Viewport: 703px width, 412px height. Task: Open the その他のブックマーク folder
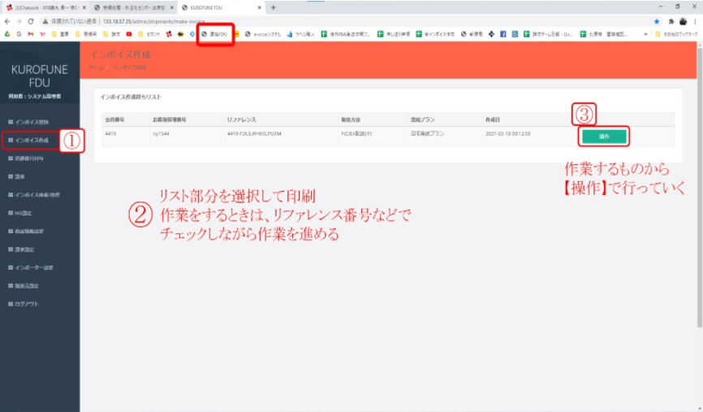tap(676, 34)
